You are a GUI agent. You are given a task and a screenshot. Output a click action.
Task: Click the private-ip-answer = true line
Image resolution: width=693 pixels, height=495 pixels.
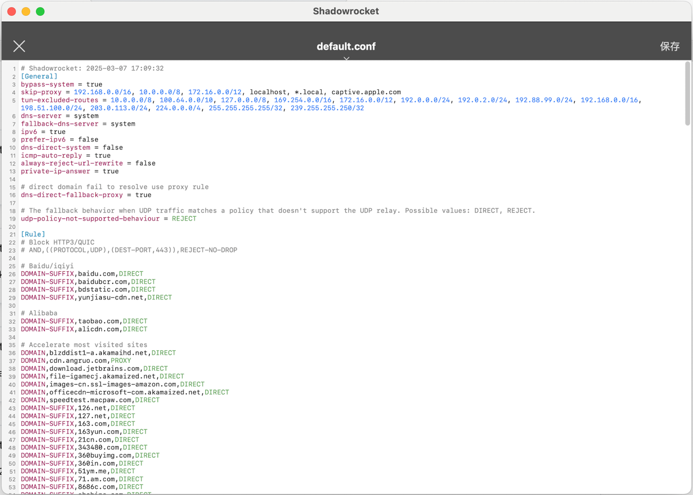point(70,172)
